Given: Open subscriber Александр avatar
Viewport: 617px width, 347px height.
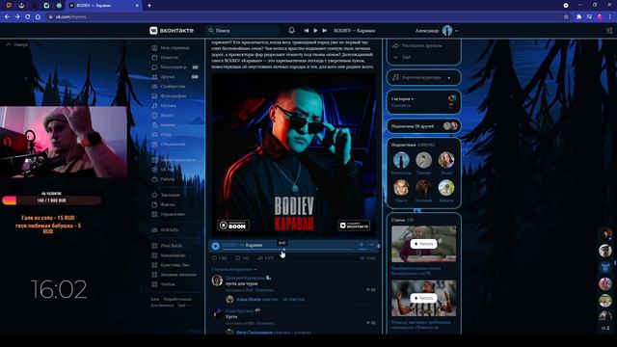Looking at the screenshot, I should tap(401, 160).
